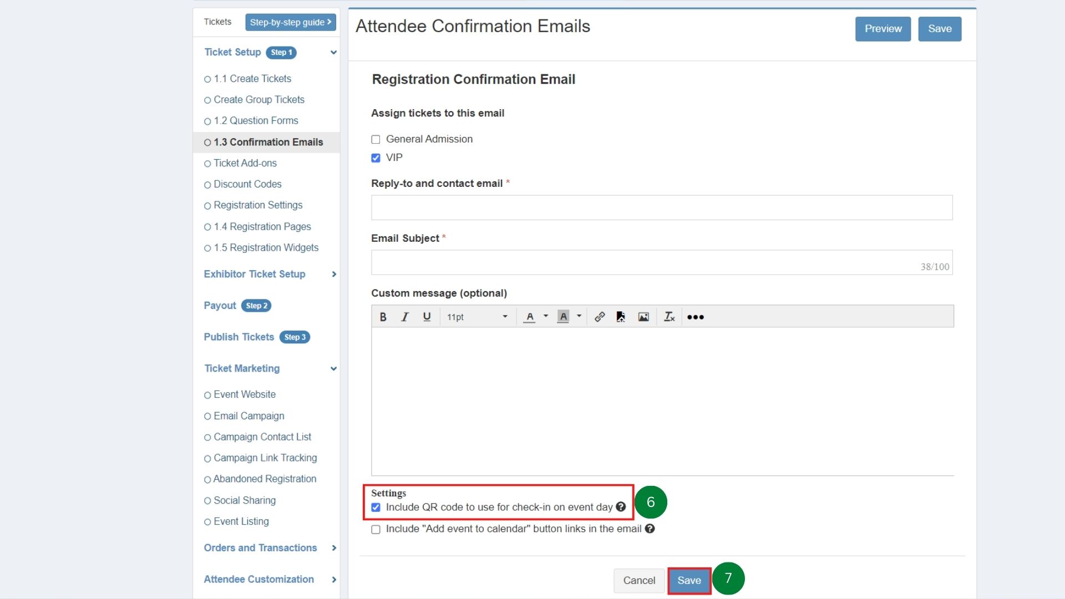1065x599 pixels.
Task: Click the help icon next to QR code setting
Action: 621,507
